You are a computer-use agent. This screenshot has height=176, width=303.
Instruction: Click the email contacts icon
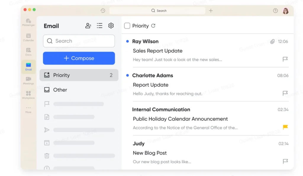click(x=88, y=26)
